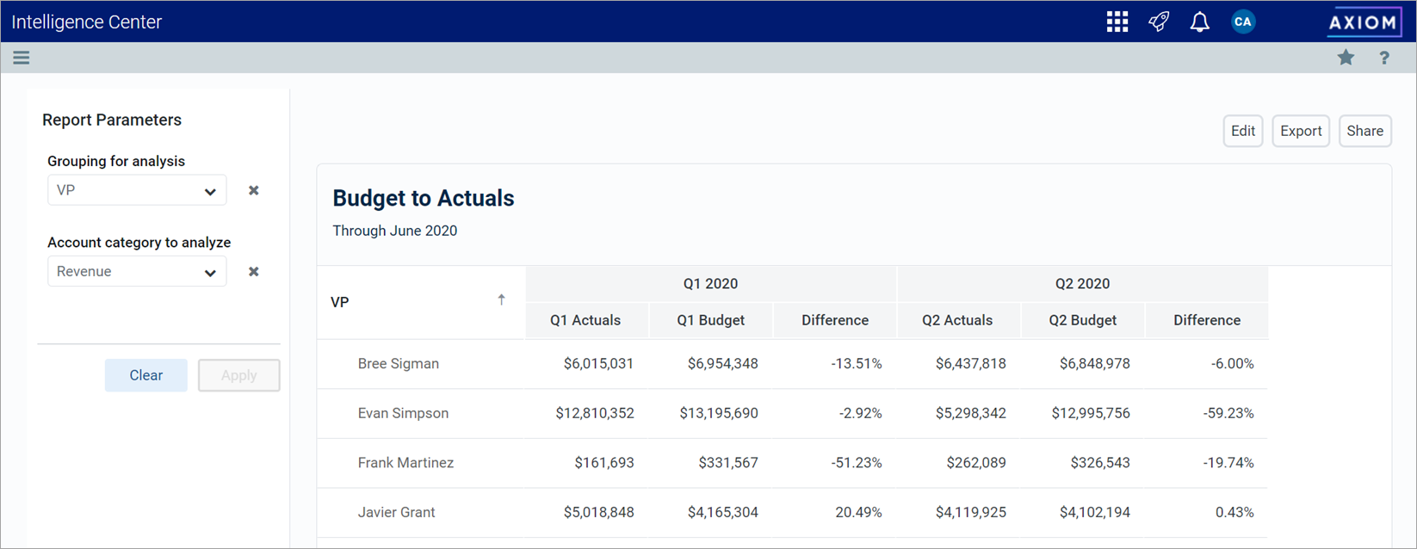The height and width of the screenshot is (549, 1417).
Task: Toggle sort order on VP column
Action: coord(501,300)
